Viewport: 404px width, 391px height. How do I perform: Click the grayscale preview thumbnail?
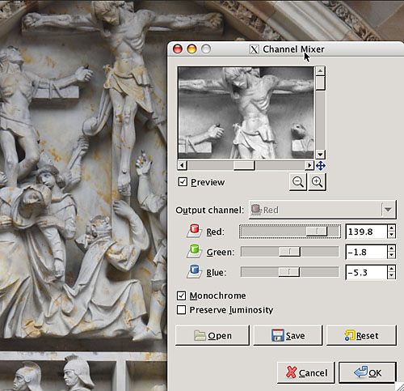coord(246,113)
